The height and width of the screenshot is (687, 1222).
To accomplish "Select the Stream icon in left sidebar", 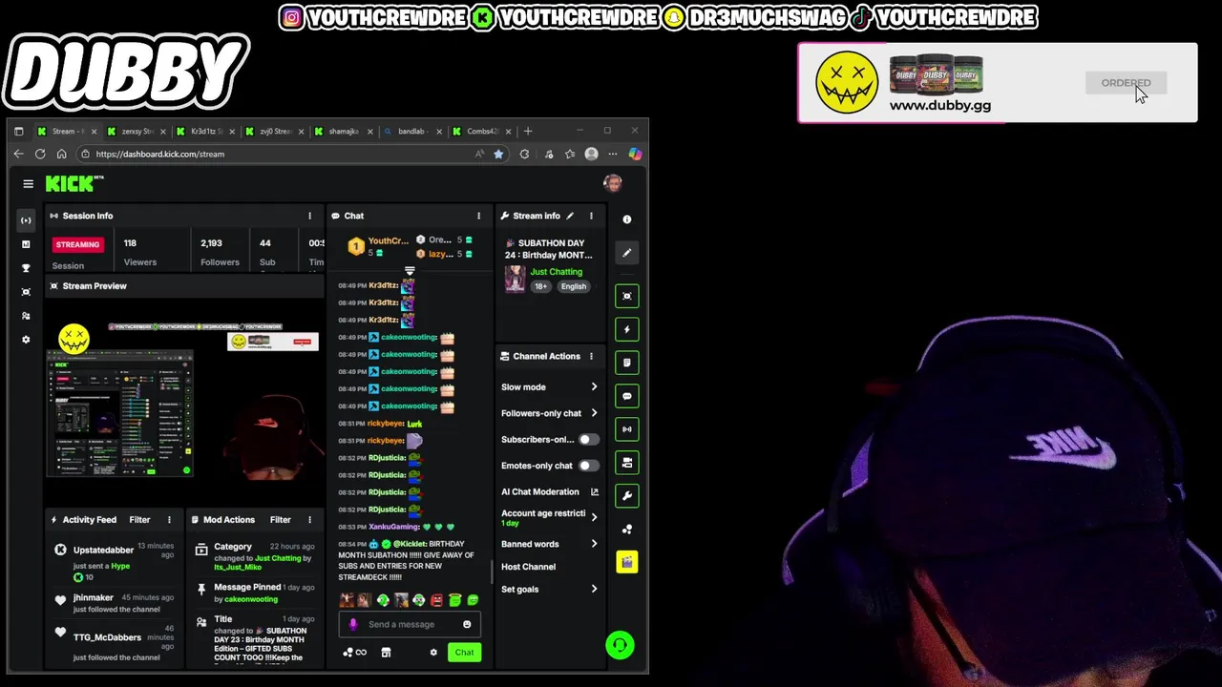I will coord(26,220).
